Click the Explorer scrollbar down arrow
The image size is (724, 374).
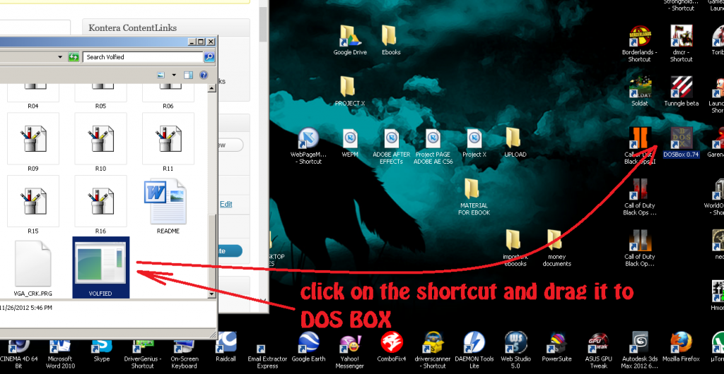(212, 294)
